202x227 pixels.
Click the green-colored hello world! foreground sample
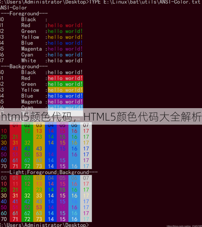[65, 31]
